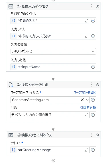
Task: Open the workflow file name dropdown arrow
Action: (87, 100)
